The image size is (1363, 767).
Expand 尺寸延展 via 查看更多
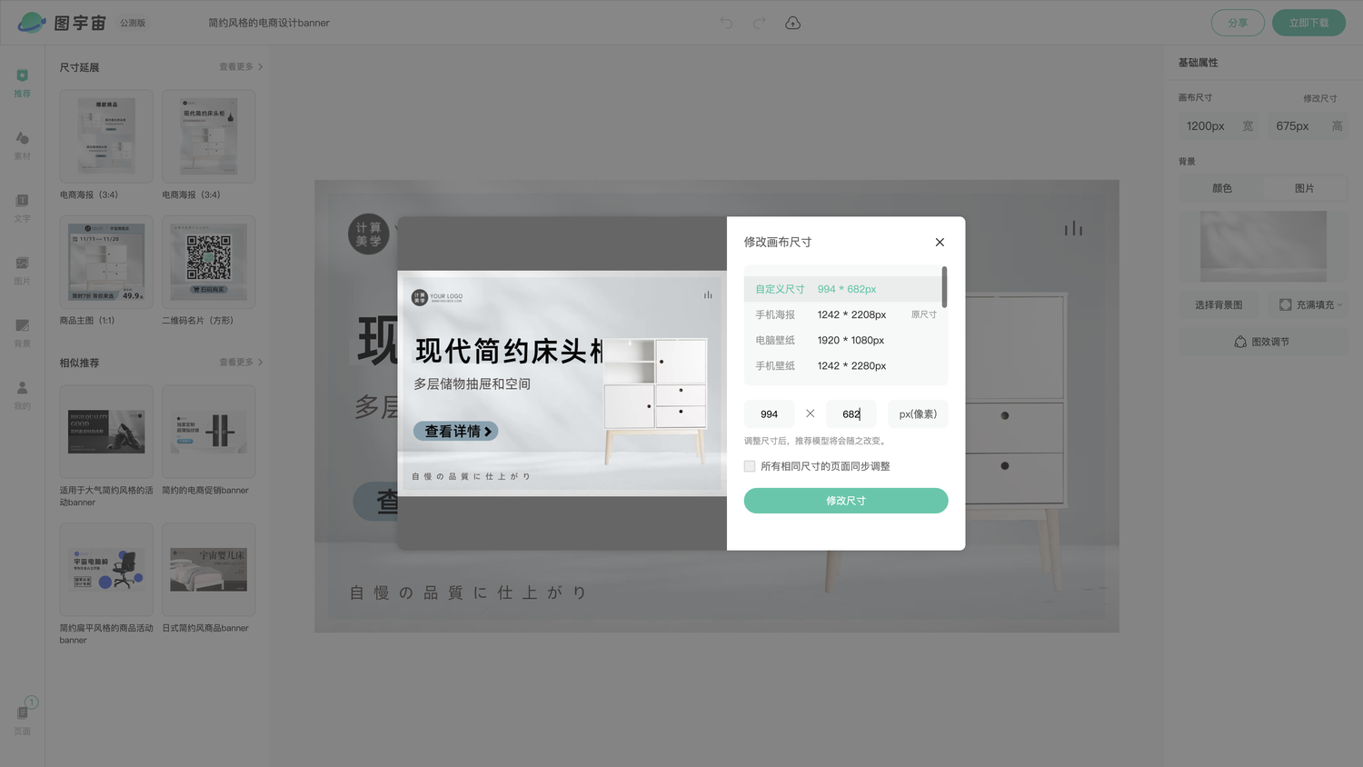coord(241,66)
